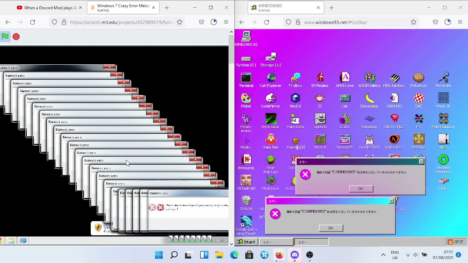
Task: Open a new tab in the left browser
Action: click(167, 8)
